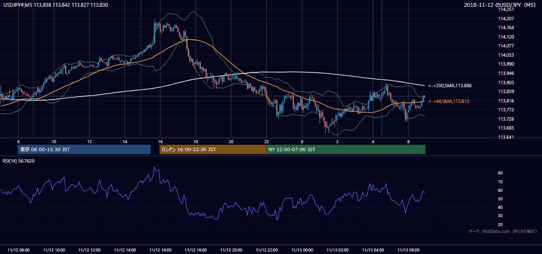
Task: Click the RSI 20 level label
Action: [500, 224]
